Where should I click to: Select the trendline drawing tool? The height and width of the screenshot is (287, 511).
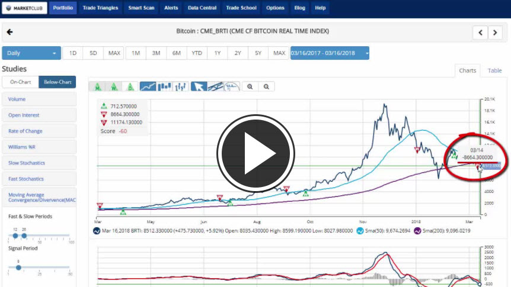coord(215,86)
